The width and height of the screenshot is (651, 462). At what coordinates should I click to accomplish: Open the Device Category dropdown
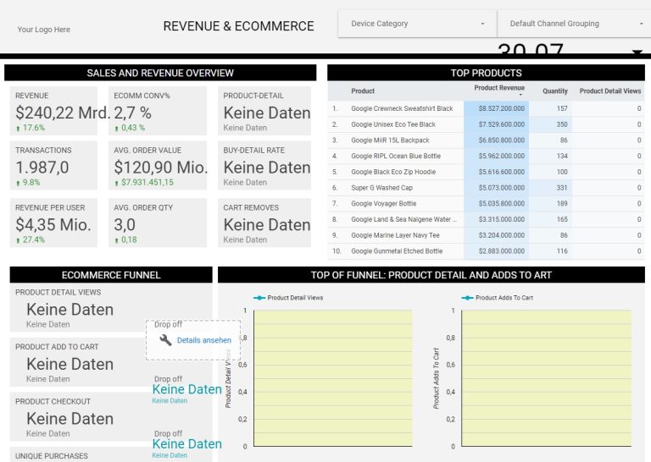(417, 24)
